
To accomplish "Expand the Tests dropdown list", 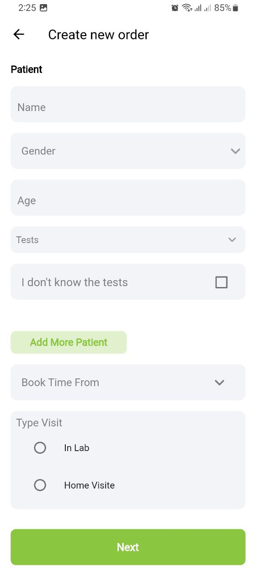I will 128,239.
